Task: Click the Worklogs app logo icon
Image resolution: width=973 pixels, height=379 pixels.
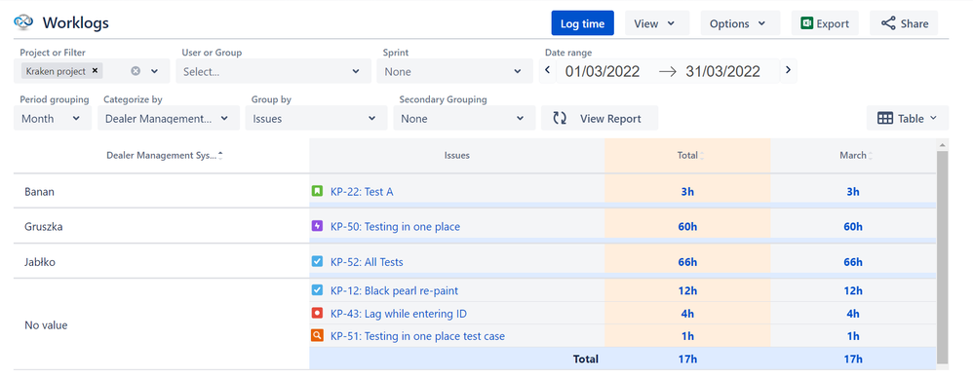Action: point(23,23)
